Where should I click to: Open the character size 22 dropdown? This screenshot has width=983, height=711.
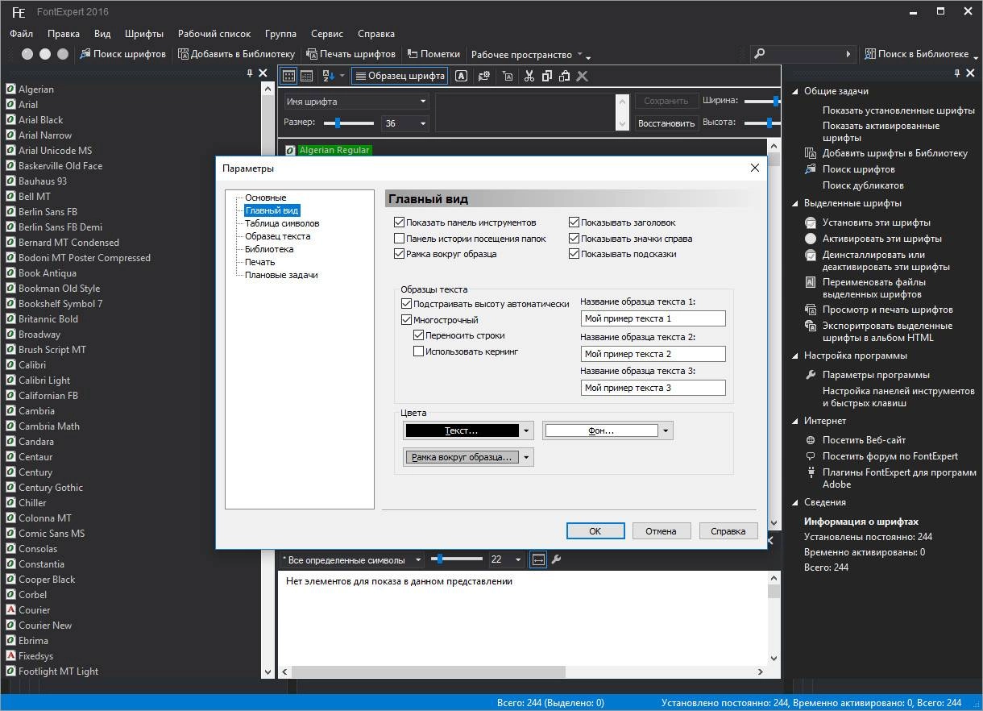pos(518,559)
